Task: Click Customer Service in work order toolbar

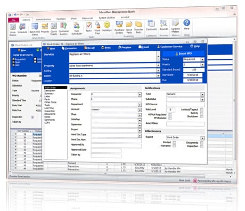Action: [x=170, y=46]
